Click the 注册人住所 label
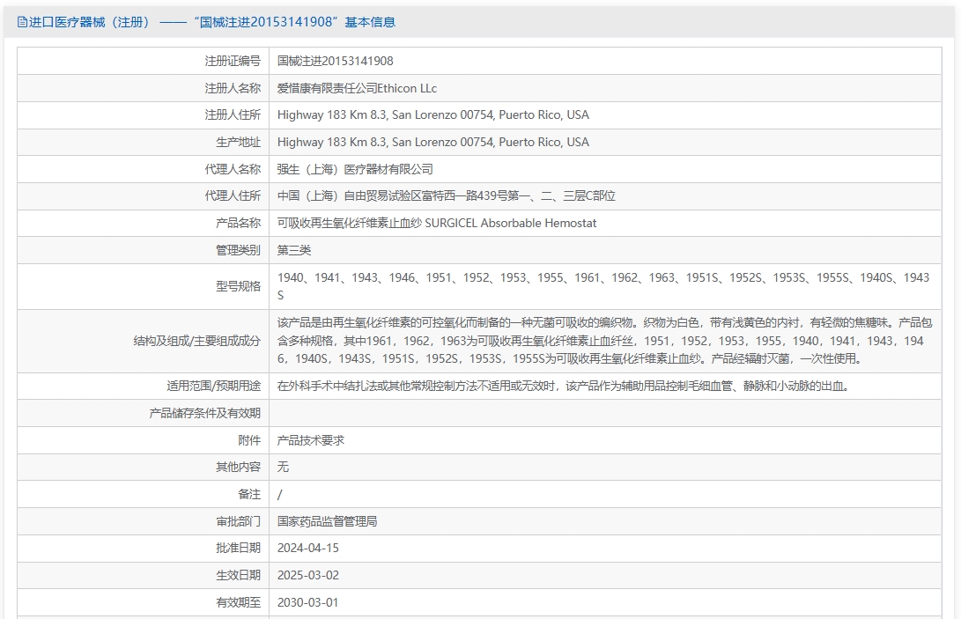The height and width of the screenshot is (619, 961). pos(233,114)
